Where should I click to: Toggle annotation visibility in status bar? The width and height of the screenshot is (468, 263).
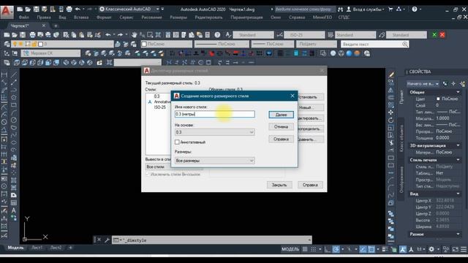coord(403,249)
